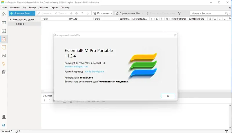Click the text size icon in status bar

point(227,131)
